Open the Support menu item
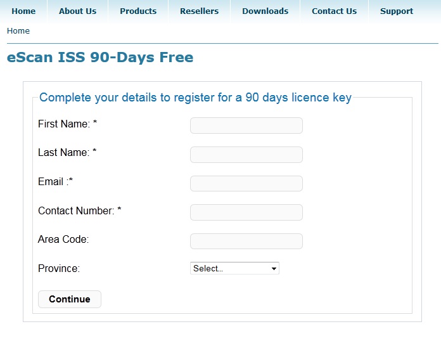 [397, 11]
